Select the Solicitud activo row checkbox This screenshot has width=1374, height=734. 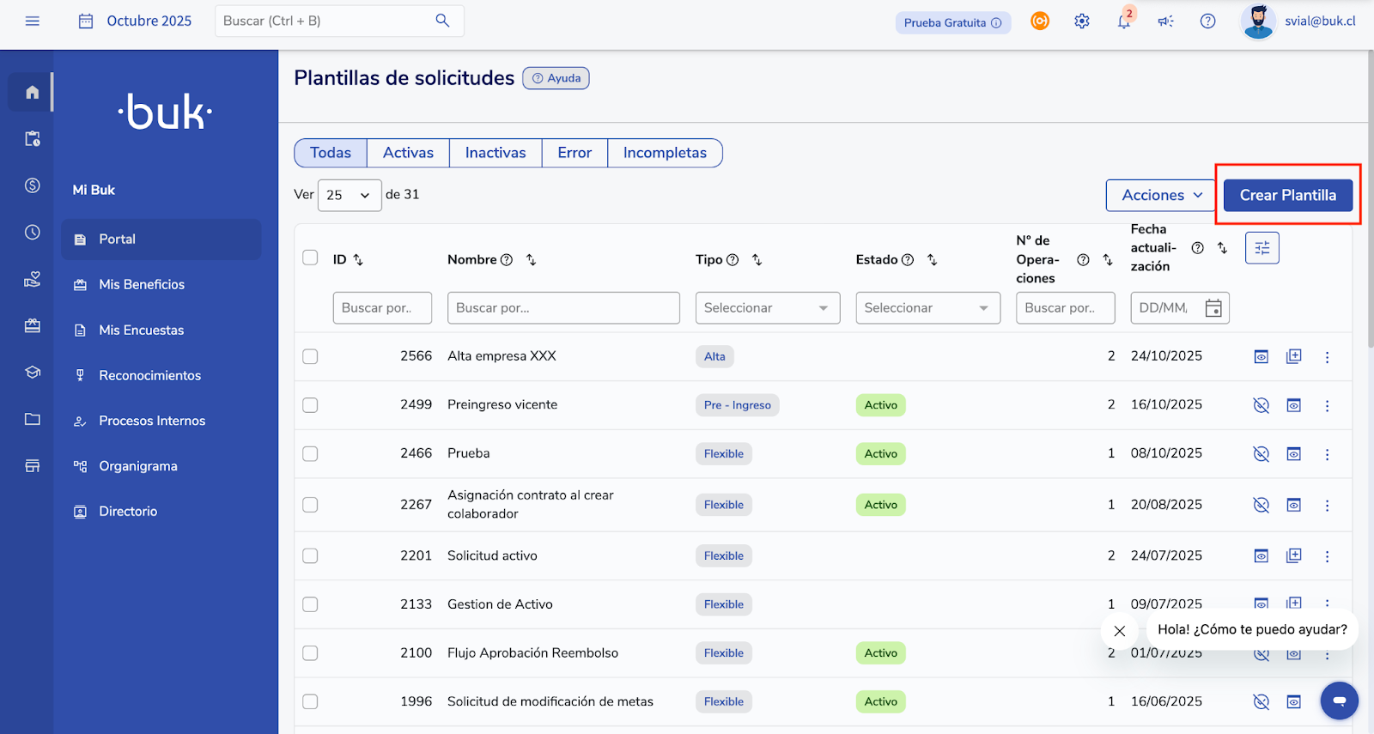(x=310, y=556)
